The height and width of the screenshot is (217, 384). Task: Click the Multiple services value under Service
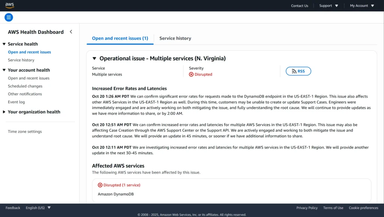tap(107, 74)
